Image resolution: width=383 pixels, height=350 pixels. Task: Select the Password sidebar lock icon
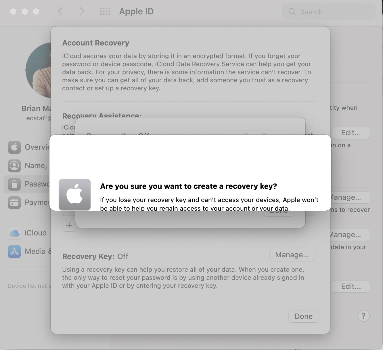pyautogui.click(x=14, y=184)
